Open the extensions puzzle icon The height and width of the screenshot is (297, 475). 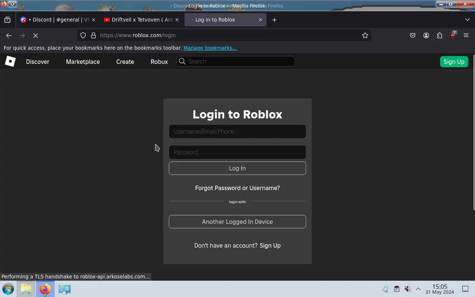[439, 35]
